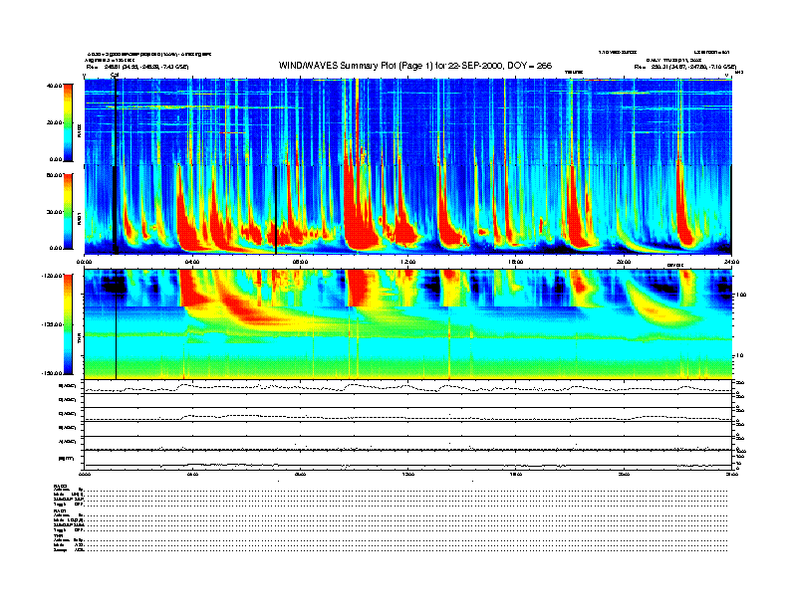
Task: Click the 40.00 color scale tick label
Action: click(55, 86)
